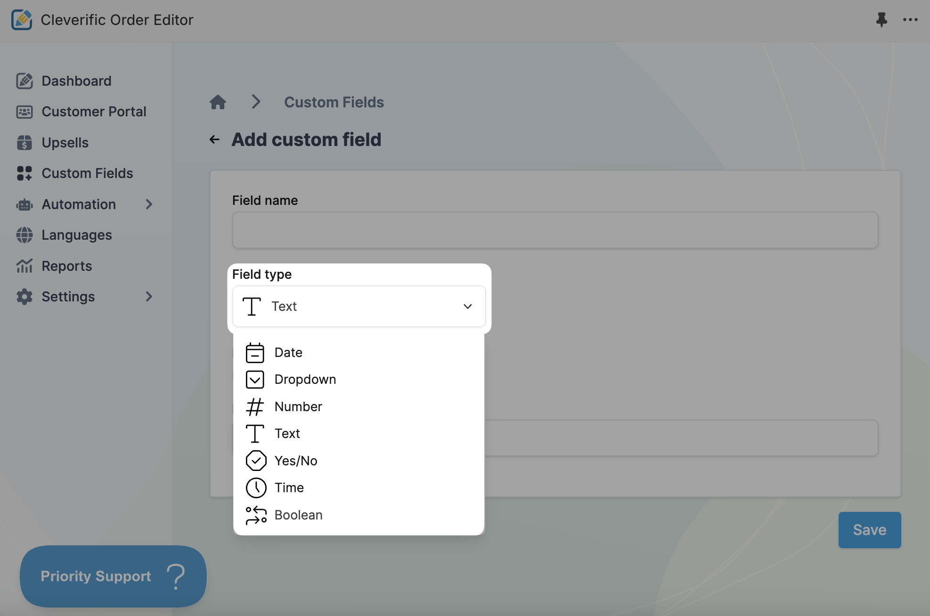Click the Field type combo box showing Text

pos(359,307)
